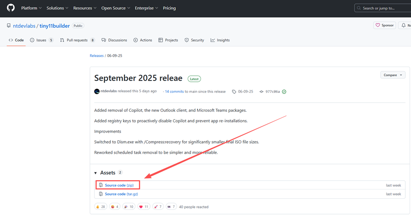411x215 pixels.
Task: Click the search magnifier icon
Action: click(359, 8)
